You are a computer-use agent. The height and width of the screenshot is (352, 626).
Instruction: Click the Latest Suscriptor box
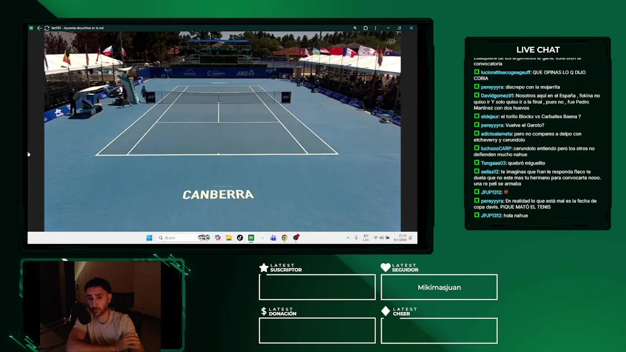click(x=317, y=287)
